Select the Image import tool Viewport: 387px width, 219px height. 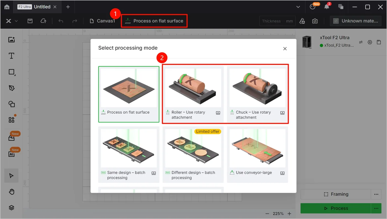click(x=11, y=40)
